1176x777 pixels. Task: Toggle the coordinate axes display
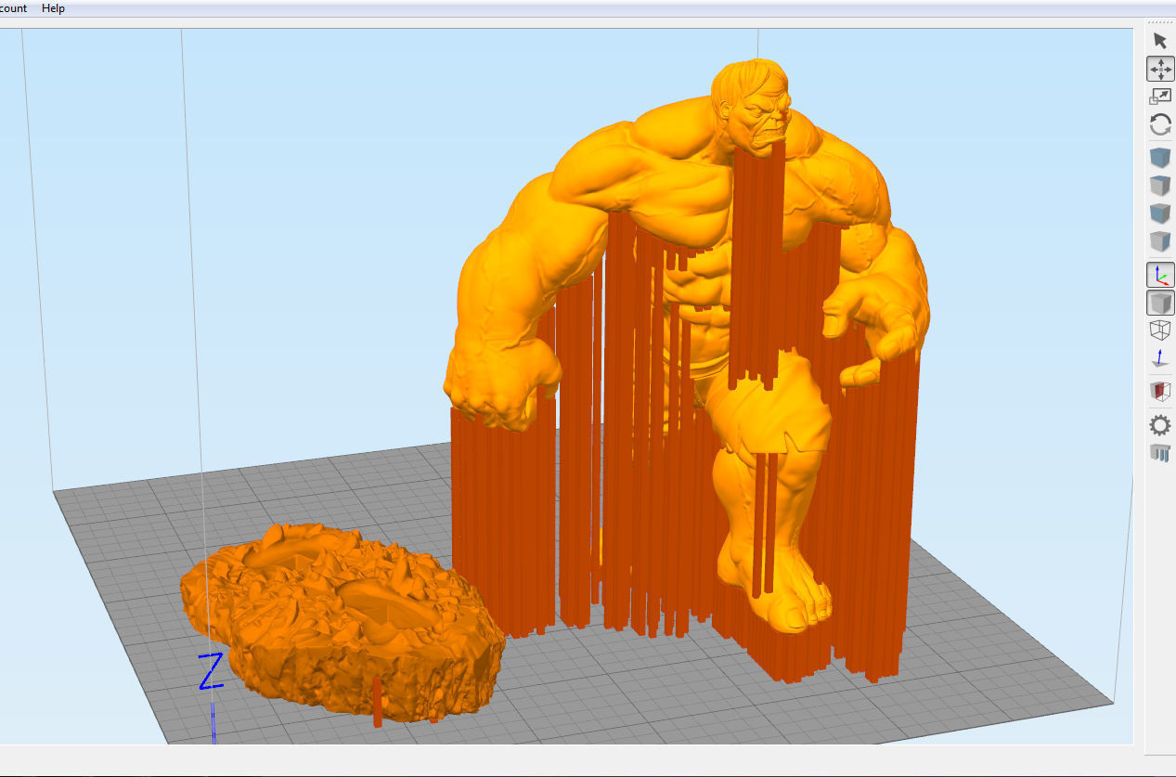(x=1160, y=275)
